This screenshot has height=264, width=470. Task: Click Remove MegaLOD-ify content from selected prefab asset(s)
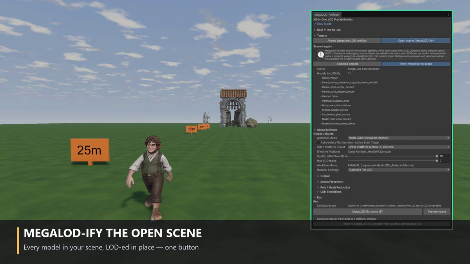382,224
